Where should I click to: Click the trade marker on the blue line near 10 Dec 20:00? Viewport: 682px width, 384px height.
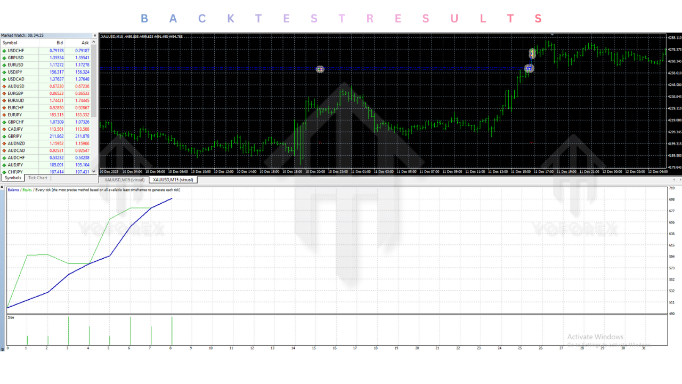(x=320, y=69)
